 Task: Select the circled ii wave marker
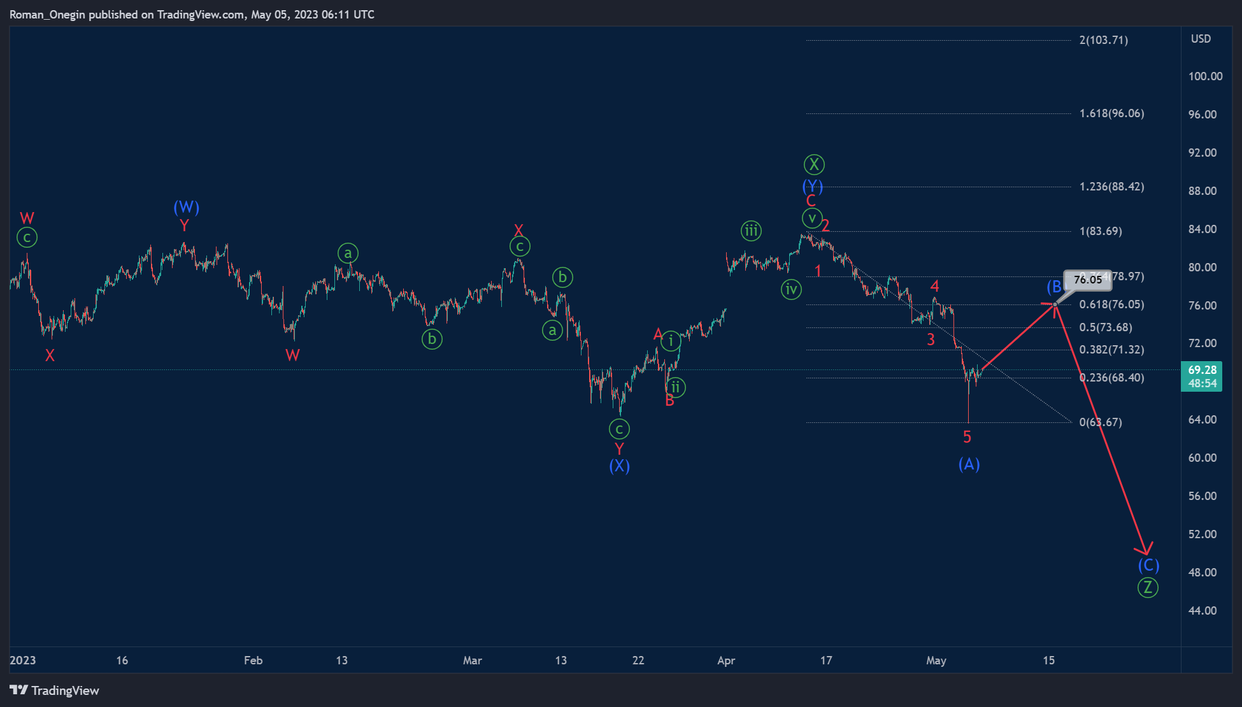676,387
